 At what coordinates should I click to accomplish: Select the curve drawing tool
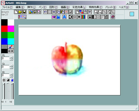click(113, 12)
